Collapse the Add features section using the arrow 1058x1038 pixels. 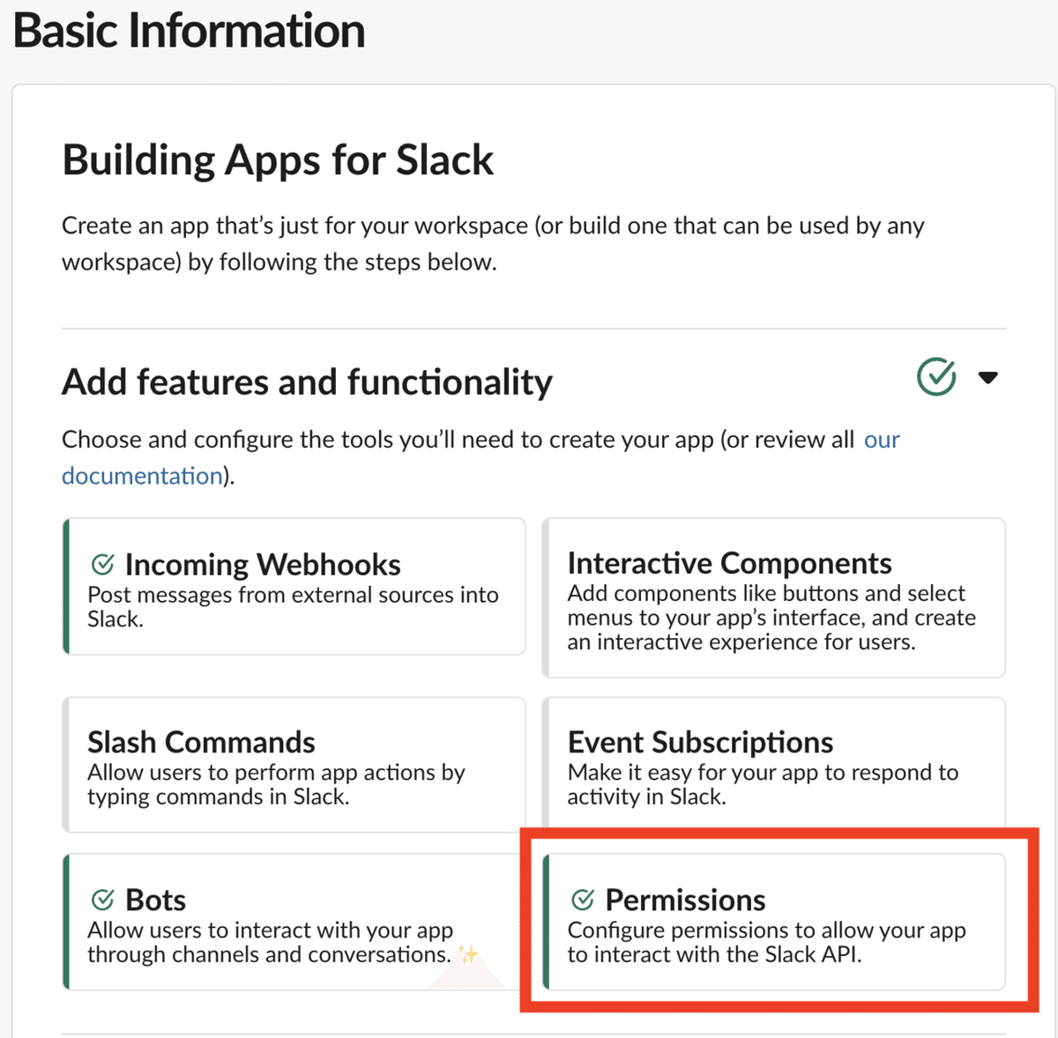click(x=988, y=378)
